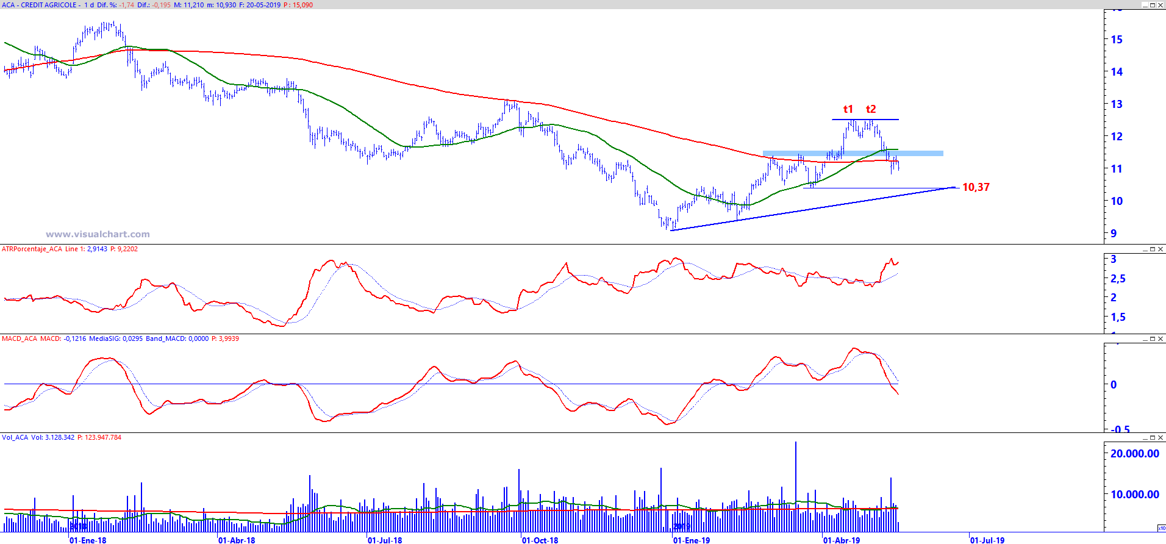Click the '01-Ene-18' date axis label
The height and width of the screenshot is (544, 1166).
[88, 540]
